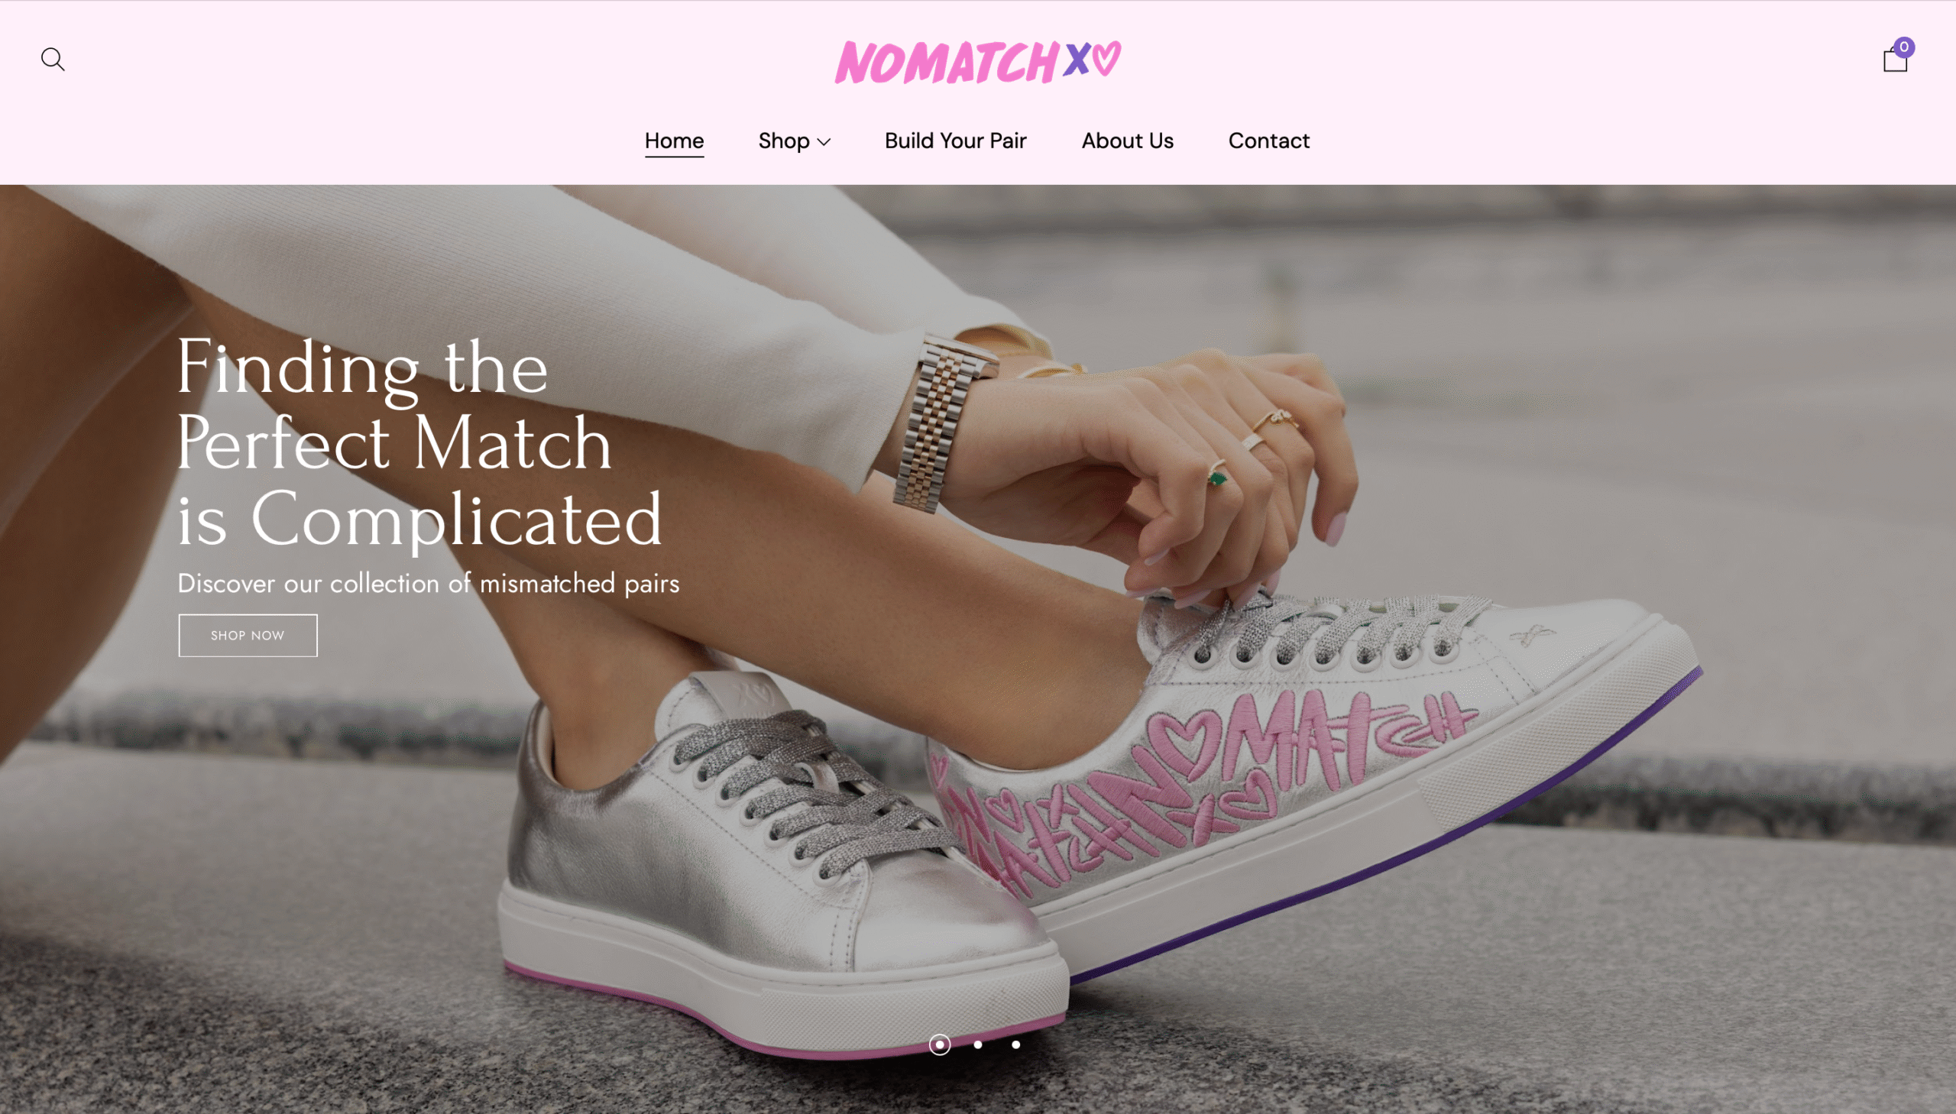Open Build Your Pair page

pyautogui.click(x=955, y=141)
